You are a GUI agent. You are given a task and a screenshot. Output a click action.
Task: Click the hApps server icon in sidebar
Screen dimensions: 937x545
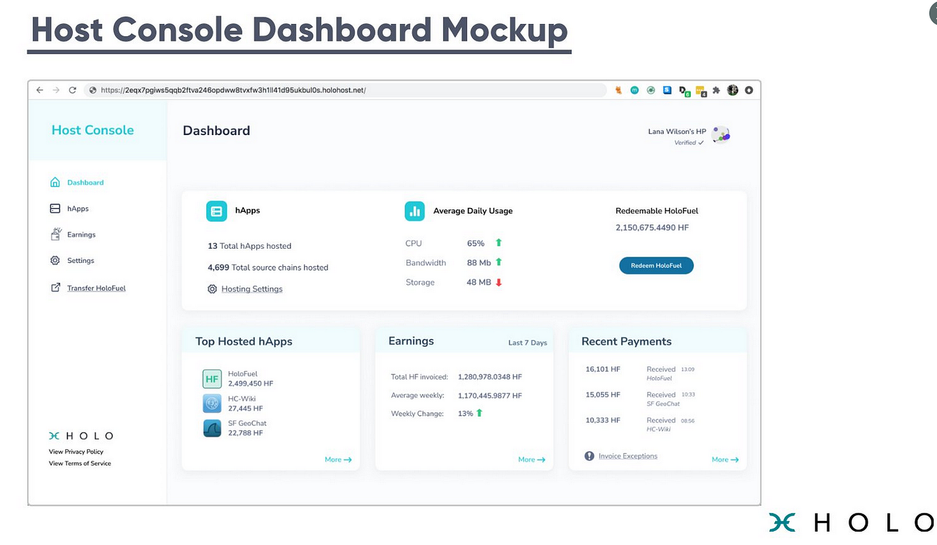tap(55, 209)
